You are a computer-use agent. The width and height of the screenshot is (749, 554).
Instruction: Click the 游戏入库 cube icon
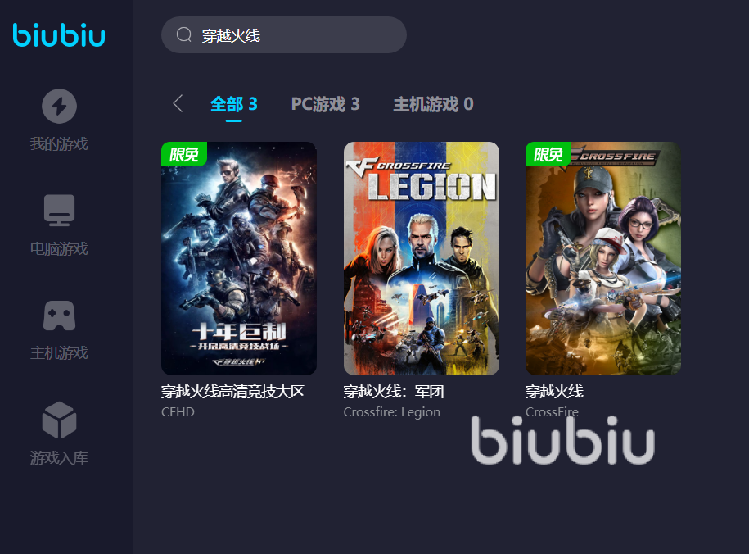pos(59,420)
